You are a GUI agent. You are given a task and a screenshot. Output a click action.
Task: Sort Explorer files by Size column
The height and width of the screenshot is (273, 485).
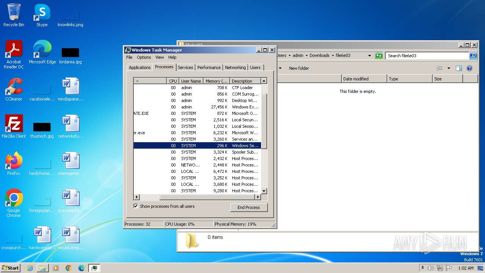[447, 79]
